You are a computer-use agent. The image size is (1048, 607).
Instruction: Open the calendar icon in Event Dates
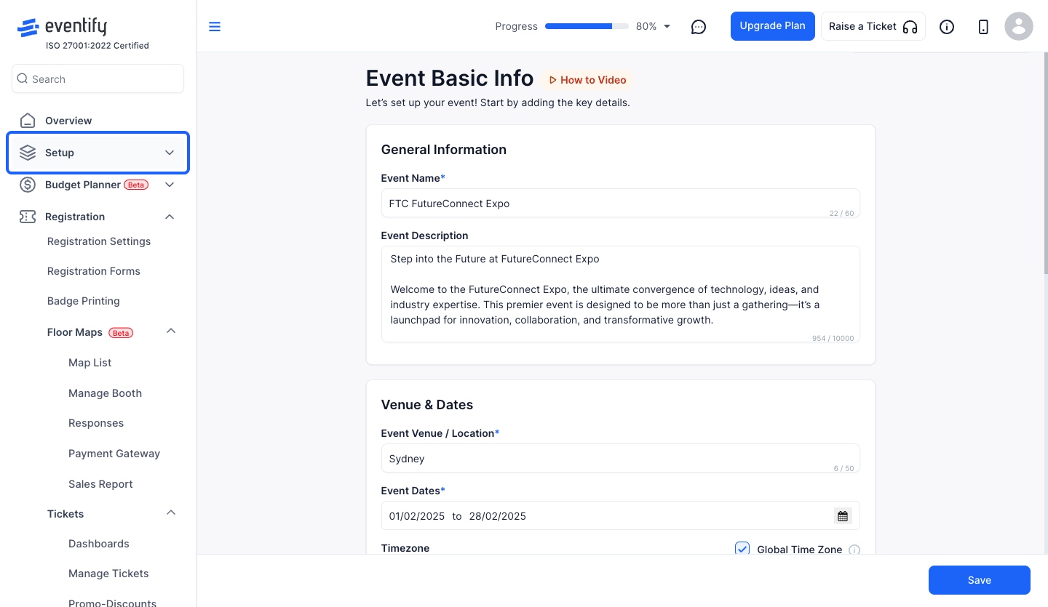point(843,516)
